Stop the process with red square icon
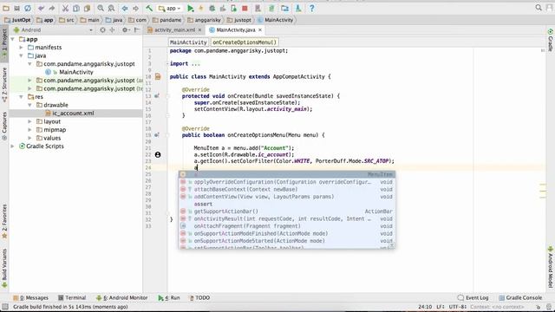Screen dimensions: 555x312 point(245,8)
